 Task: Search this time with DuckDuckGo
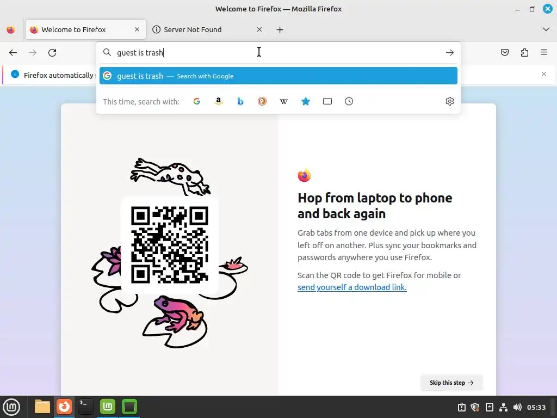pos(262,101)
